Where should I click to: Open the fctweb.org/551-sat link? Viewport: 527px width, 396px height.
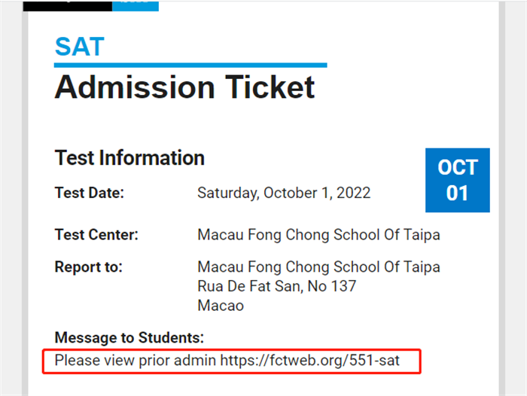click(310, 361)
